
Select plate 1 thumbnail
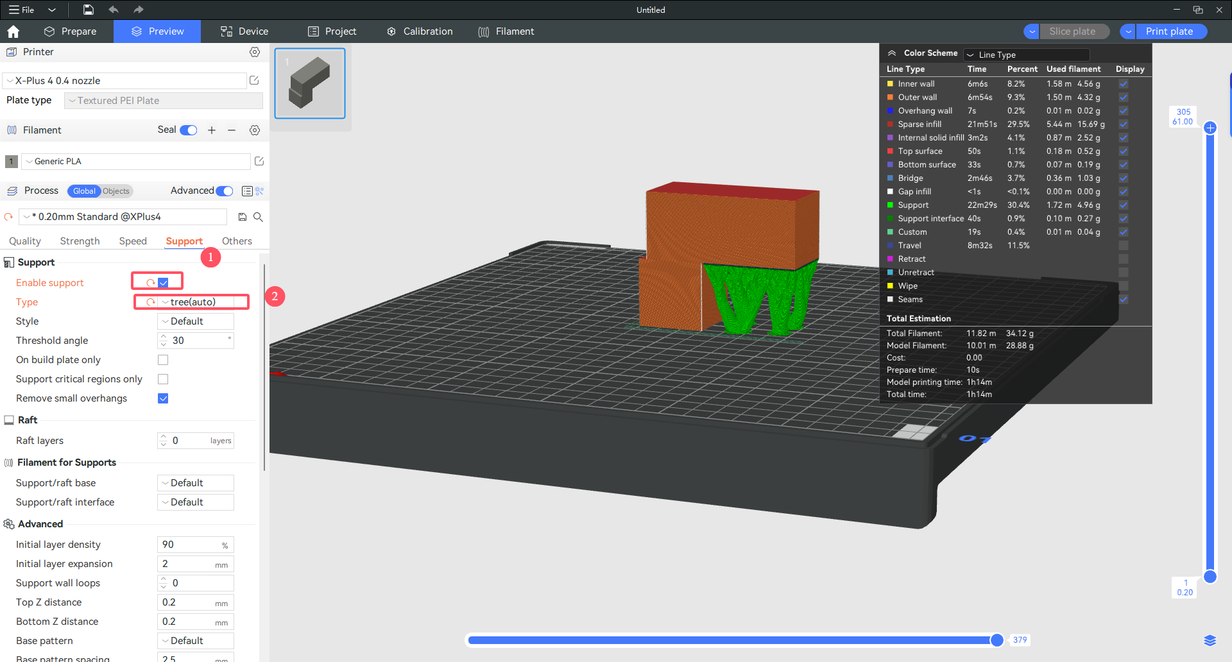[310, 83]
